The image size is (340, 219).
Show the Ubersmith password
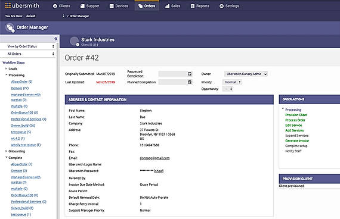159,171
